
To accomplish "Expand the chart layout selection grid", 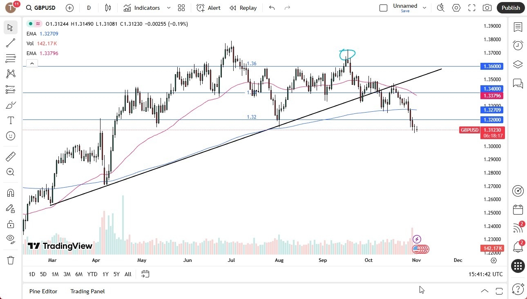I will click(181, 8).
